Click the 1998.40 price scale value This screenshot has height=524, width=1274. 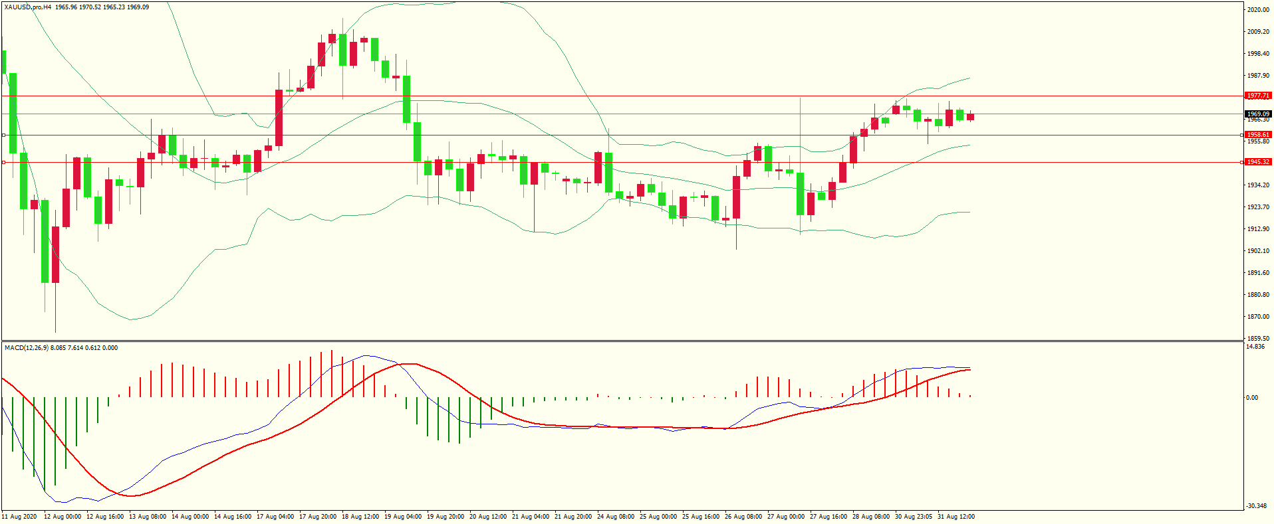tap(1258, 54)
